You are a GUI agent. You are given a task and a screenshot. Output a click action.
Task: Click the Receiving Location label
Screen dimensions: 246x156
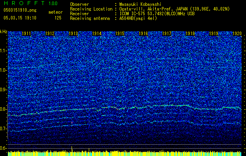pos(91,9)
